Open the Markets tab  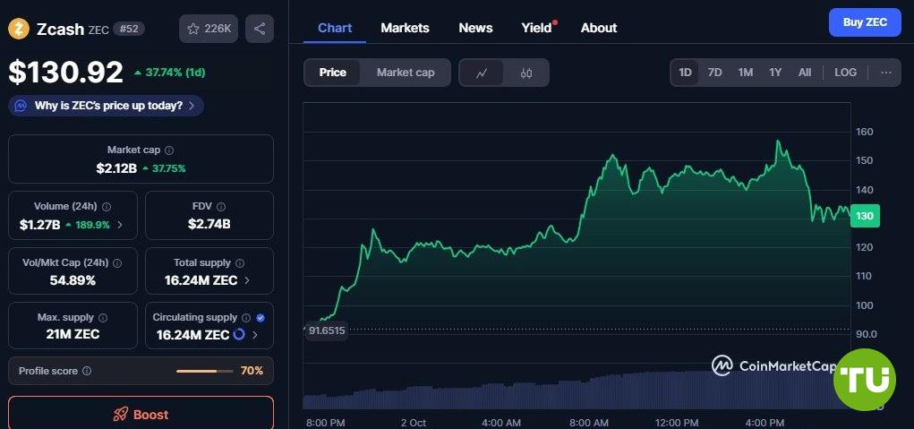[x=405, y=28]
